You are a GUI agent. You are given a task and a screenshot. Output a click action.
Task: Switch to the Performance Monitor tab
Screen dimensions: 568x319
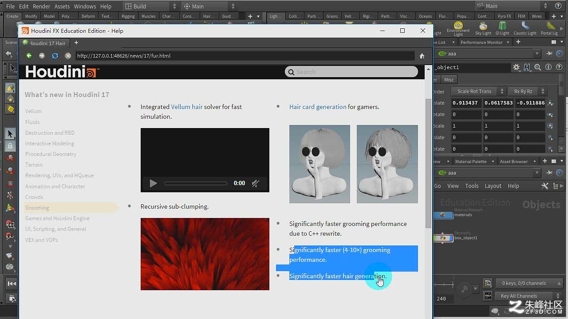481,42
